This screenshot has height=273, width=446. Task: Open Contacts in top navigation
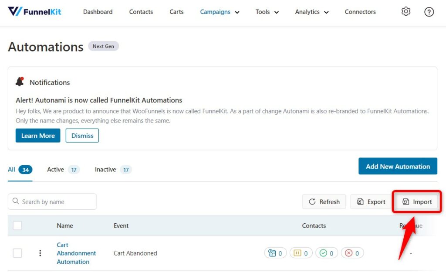(141, 12)
